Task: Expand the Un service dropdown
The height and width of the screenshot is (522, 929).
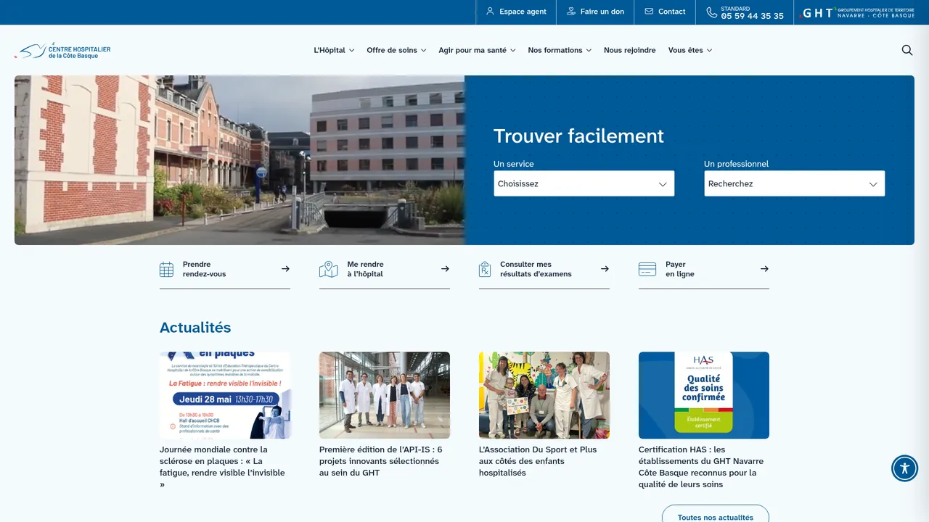Action: pos(584,183)
